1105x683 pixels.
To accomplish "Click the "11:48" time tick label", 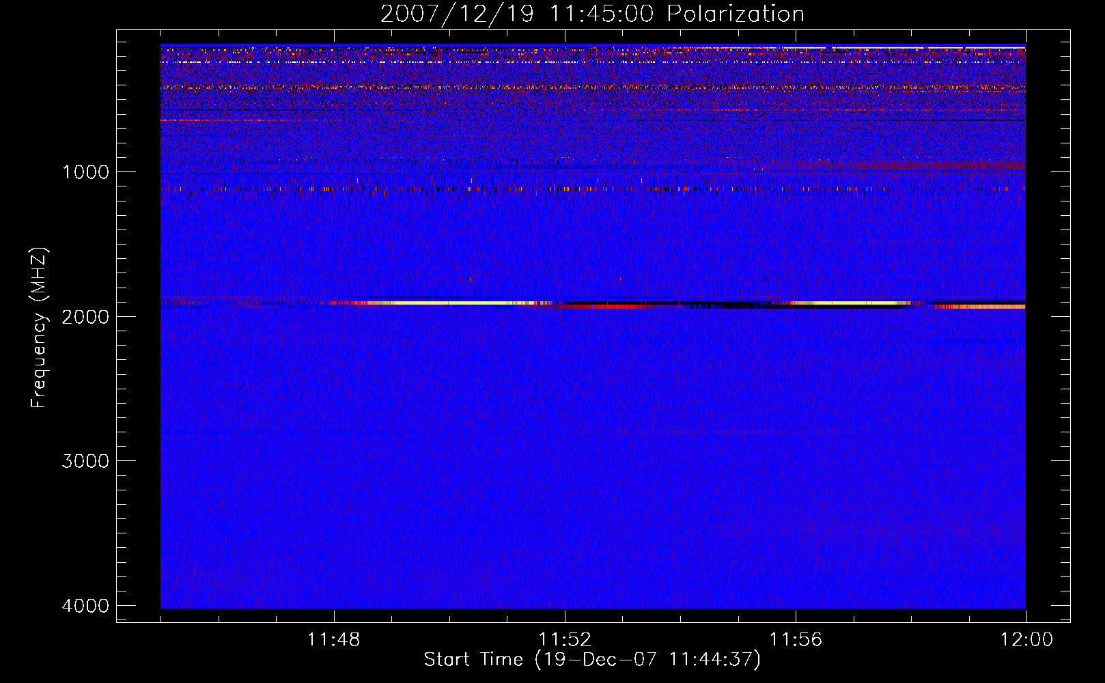I will click(x=334, y=640).
